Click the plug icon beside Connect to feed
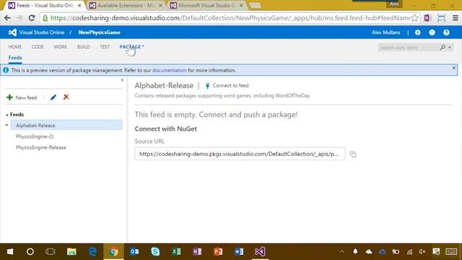 point(207,85)
